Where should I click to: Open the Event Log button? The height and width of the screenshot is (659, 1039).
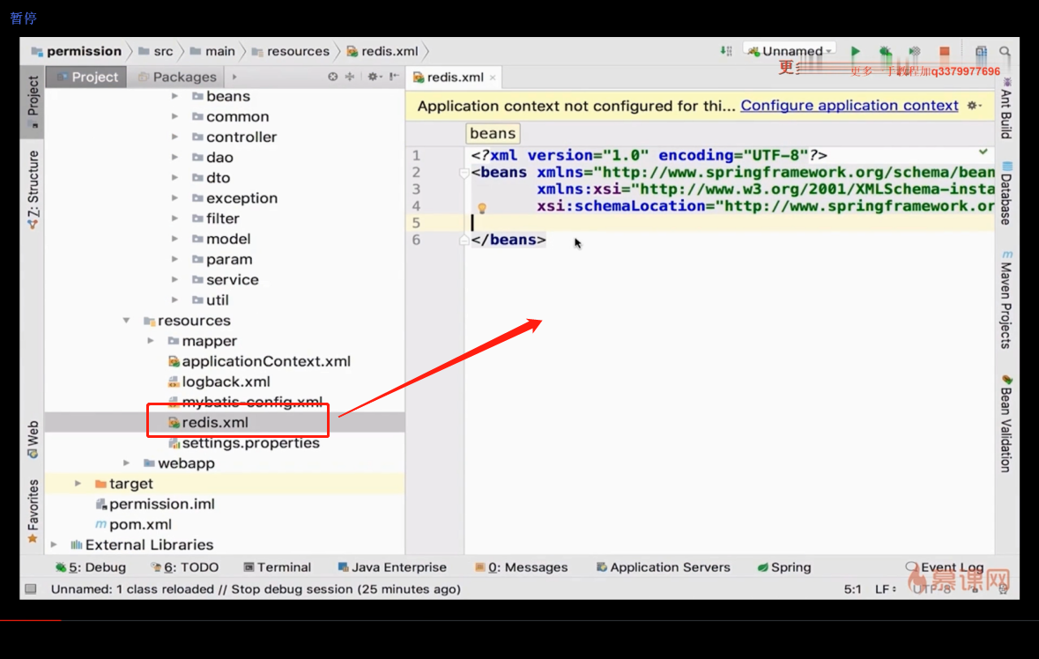point(945,567)
